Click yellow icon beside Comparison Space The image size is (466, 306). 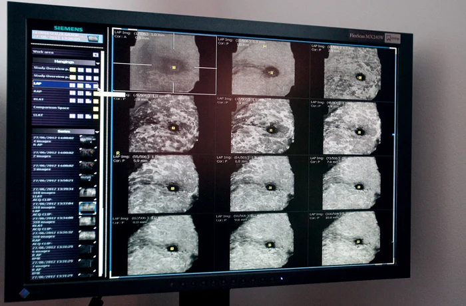[94, 108]
